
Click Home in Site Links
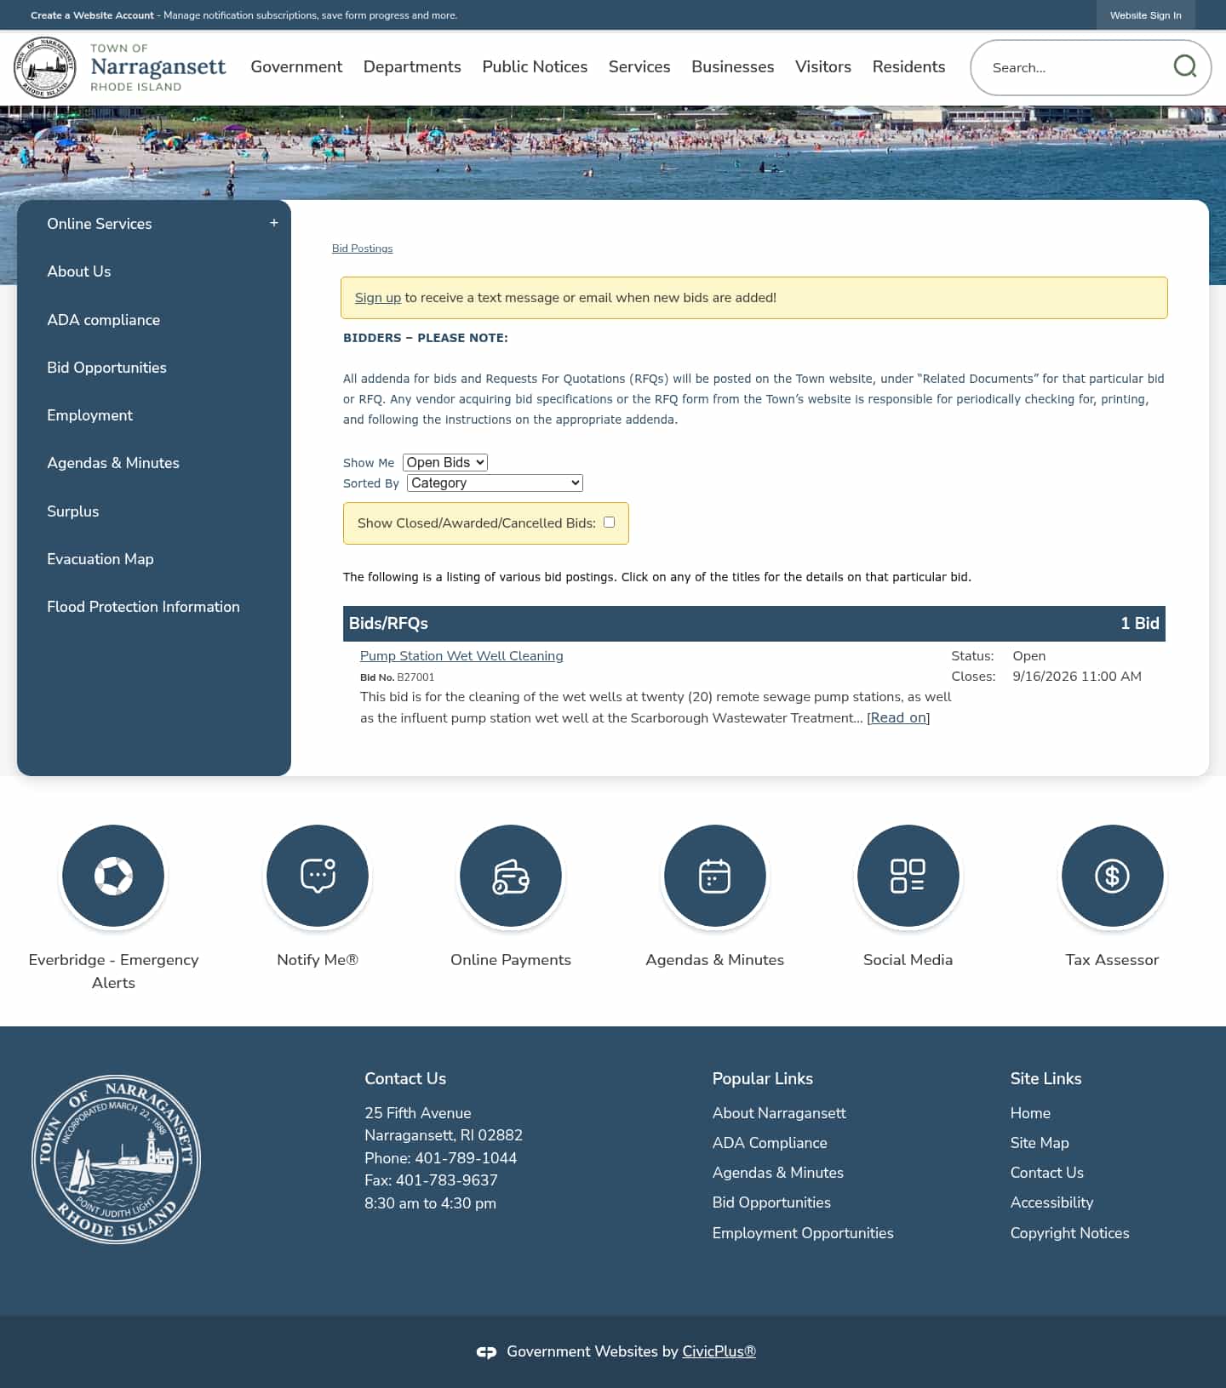(1030, 1113)
